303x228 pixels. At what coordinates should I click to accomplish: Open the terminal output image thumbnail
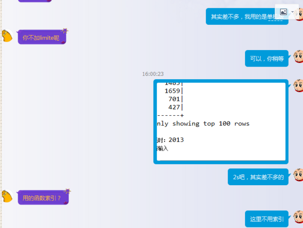[221, 122]
